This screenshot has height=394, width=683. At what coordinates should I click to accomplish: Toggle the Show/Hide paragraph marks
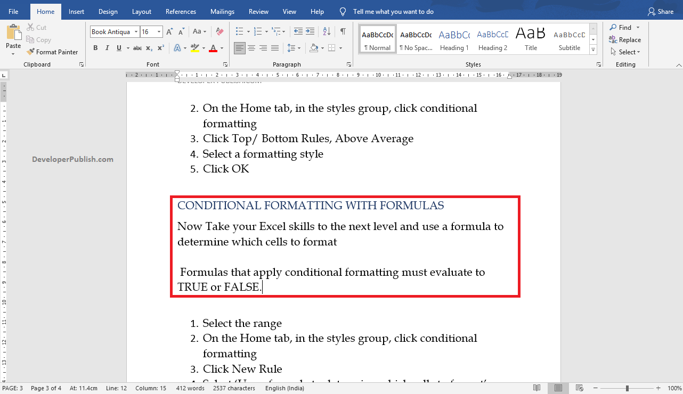344,30
